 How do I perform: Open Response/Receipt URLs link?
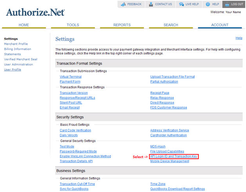(x=77, y=98)
